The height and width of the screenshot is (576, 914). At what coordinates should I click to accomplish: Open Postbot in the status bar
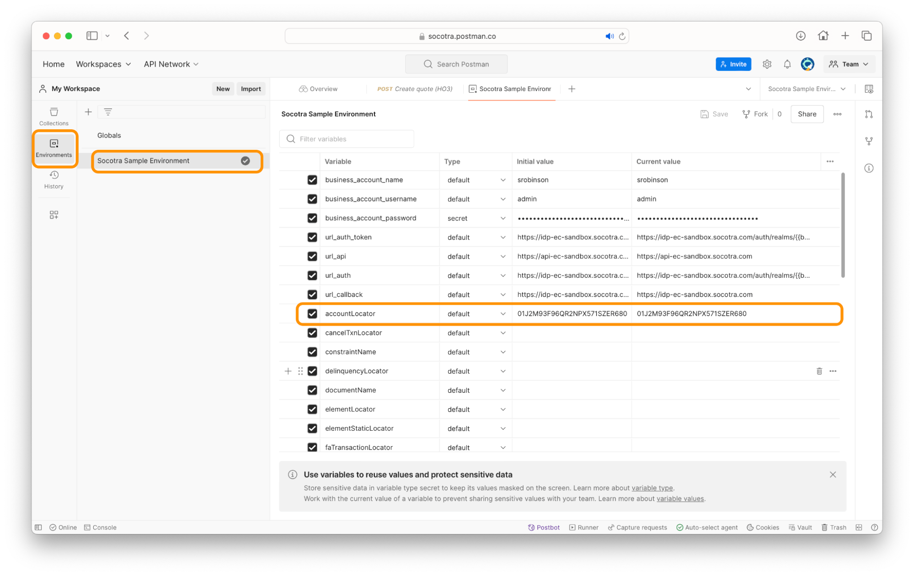pos(544,527)
